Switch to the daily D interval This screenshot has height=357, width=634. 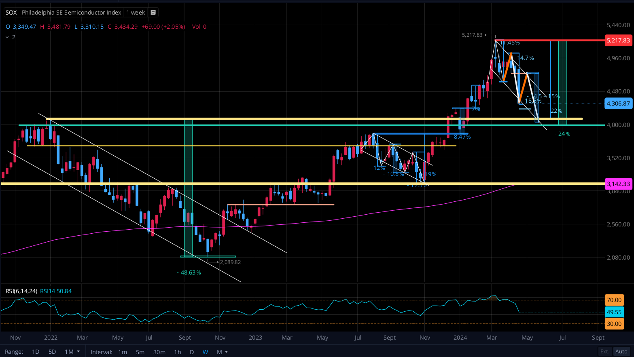[192, 352]
